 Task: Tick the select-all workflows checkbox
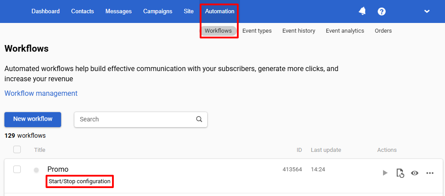click(17, 149)
